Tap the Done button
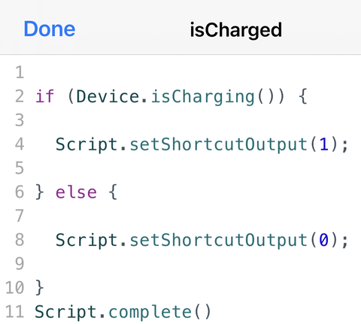The width and height of the screenshot is (361, 324). (50, 29)
